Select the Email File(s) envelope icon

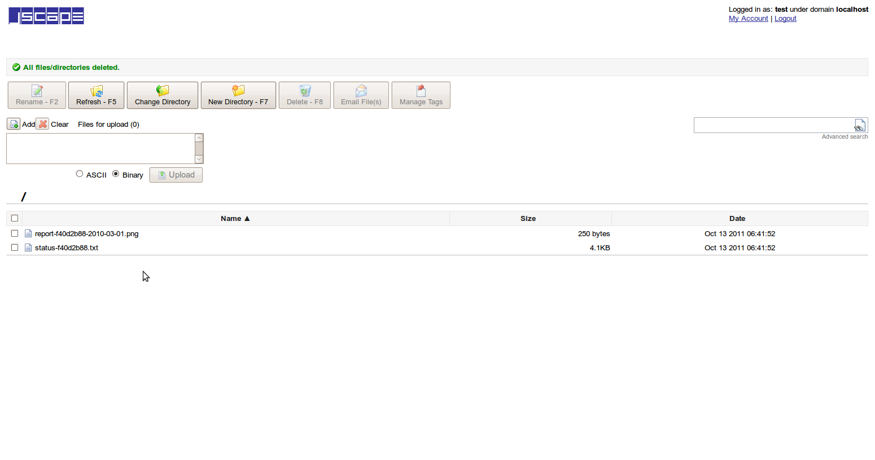[361, 91]
